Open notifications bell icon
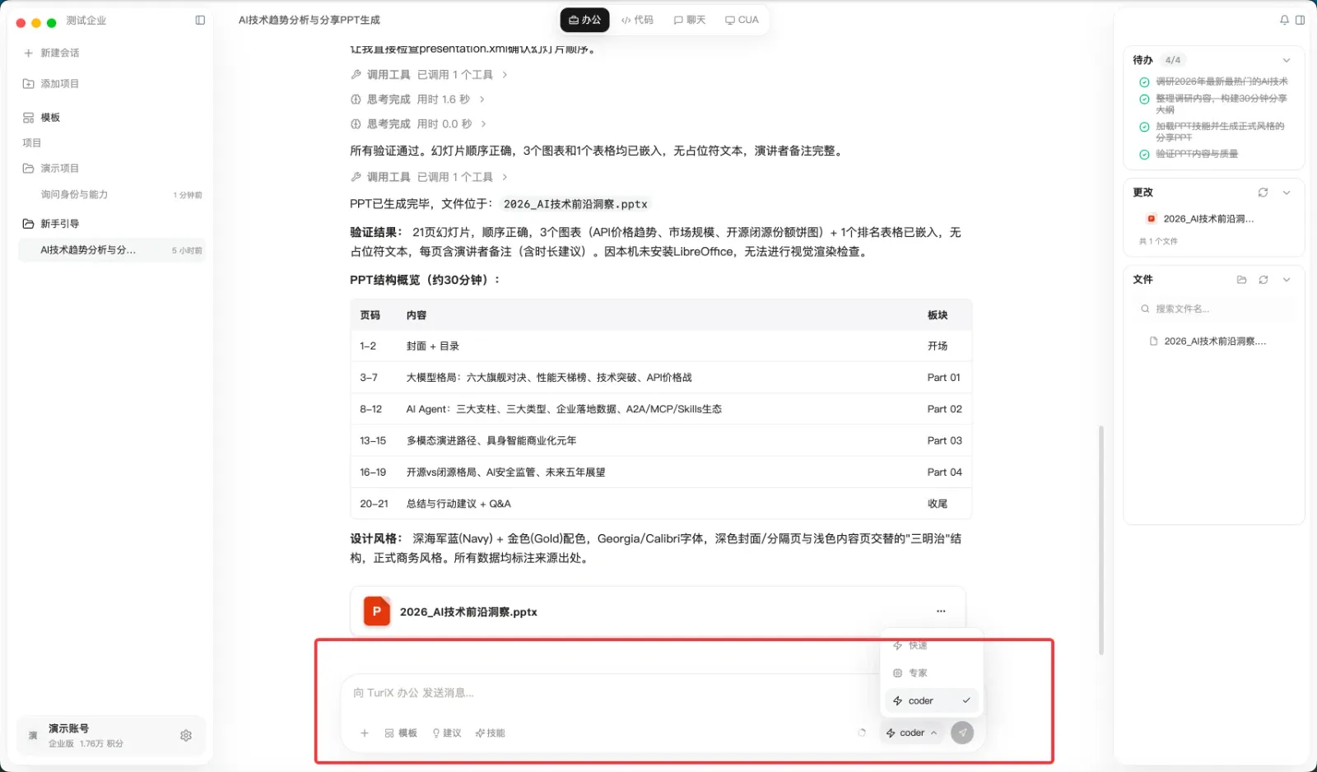The image size is (1317, 772). (1284, 21)
